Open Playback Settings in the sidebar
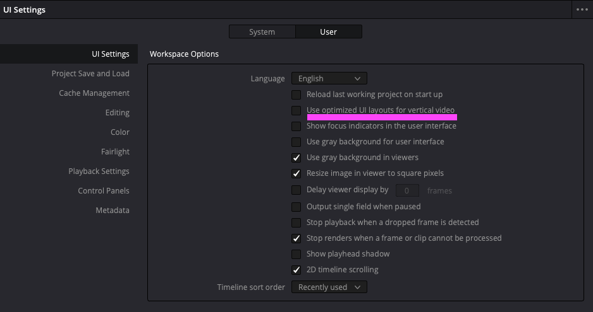The image size is (593, 312). [x=99, y=171]
